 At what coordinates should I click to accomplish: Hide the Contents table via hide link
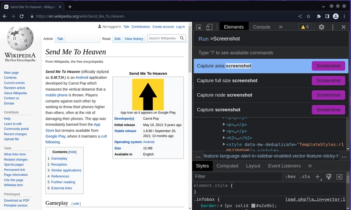[x=72, y=152]
